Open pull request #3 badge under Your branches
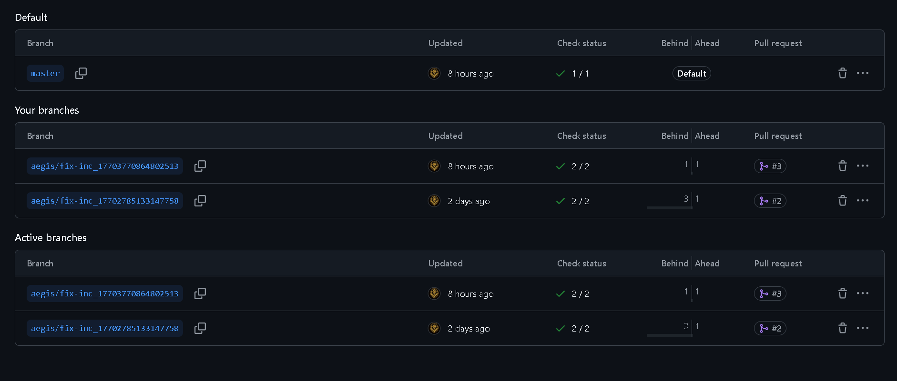This screenshot has height=381, width=897. (x=770, y=166)
